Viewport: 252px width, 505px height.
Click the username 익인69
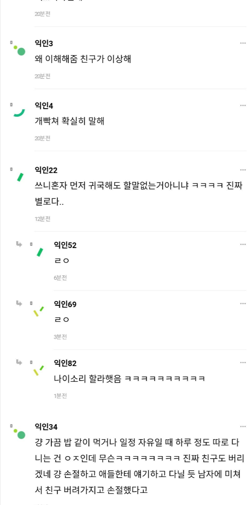65,304
